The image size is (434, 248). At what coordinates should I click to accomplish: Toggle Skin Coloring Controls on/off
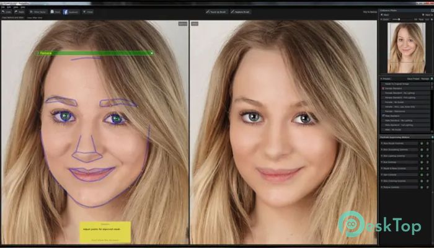(x=422, y=181)
